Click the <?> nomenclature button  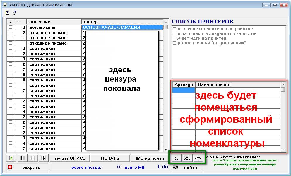[x=198, y=158]
